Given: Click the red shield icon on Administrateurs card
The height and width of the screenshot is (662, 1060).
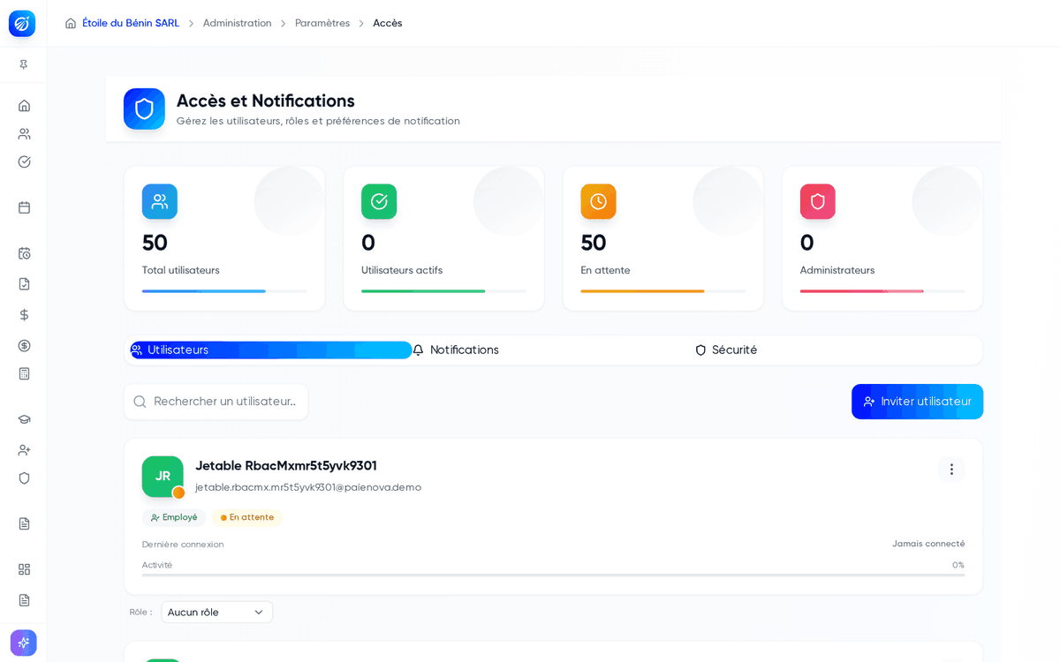Looking at the screenshot, I should tap(818, 201).
